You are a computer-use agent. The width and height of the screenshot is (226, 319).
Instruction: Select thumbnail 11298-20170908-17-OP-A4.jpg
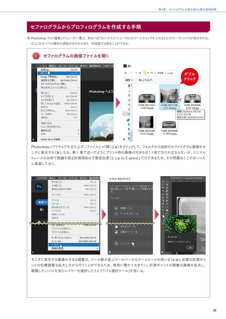169,128
